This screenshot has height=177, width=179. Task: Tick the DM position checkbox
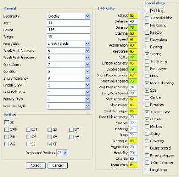coord(72,129)
